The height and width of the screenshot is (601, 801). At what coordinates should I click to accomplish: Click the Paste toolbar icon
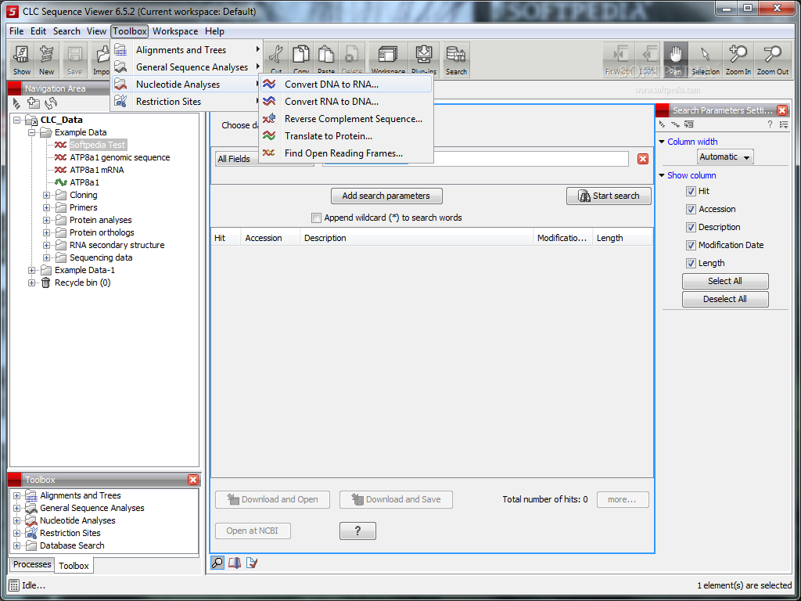pyautogui.click(x=326, y=59)
